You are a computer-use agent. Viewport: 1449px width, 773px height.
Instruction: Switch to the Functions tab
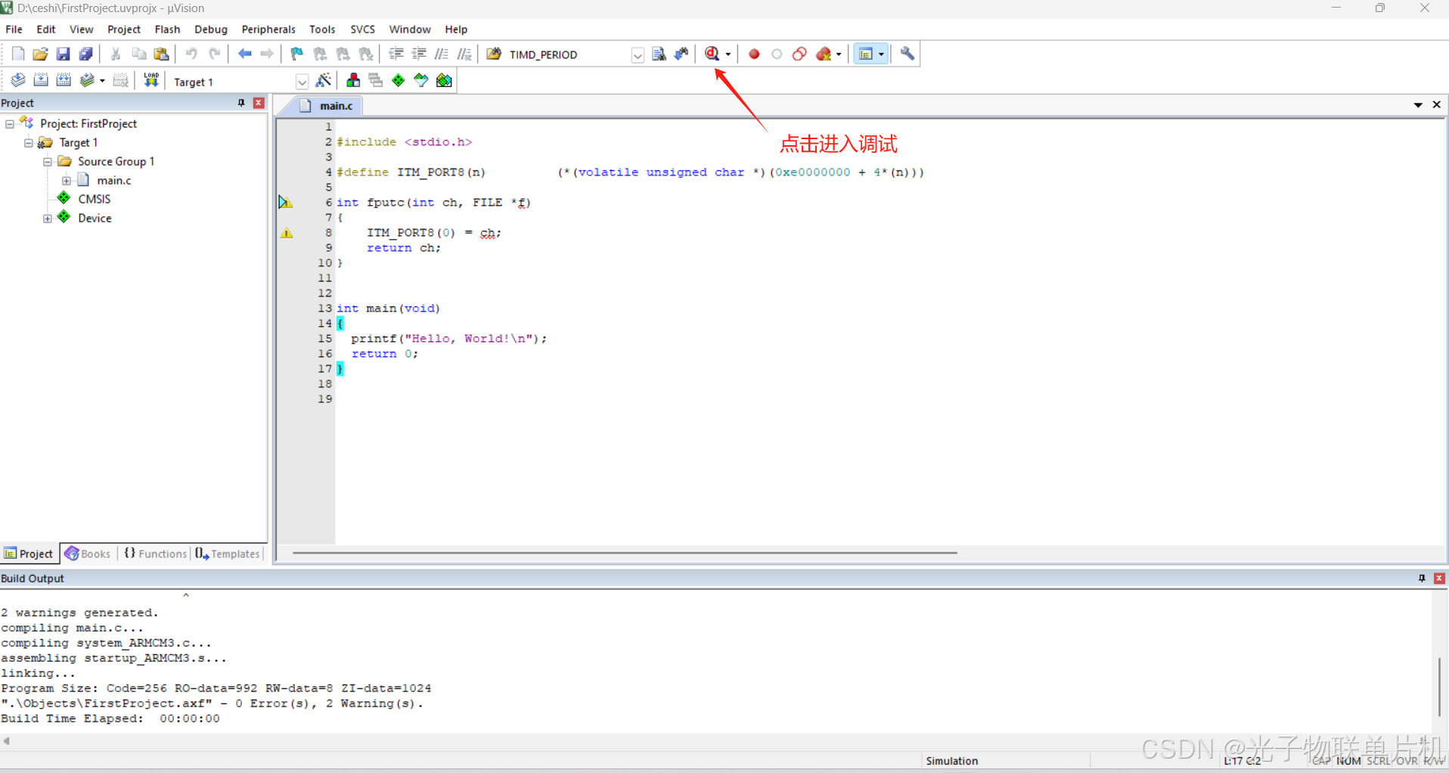coord(155,554)
